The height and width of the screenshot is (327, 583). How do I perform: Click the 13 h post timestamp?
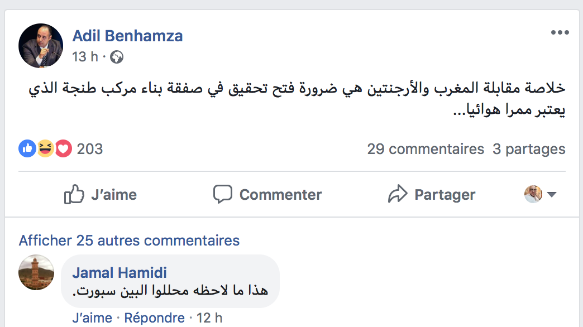(x=84, y=57)
